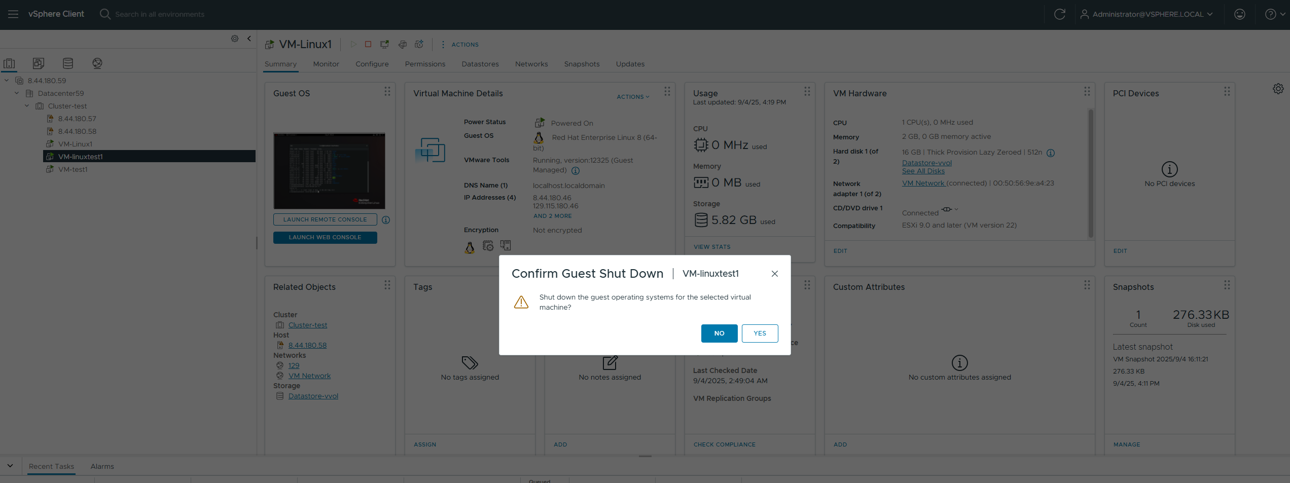Viewport: 1290px width, 483px height.
Task: Open the help question mark menu
Action: (x=1274, y=14)
